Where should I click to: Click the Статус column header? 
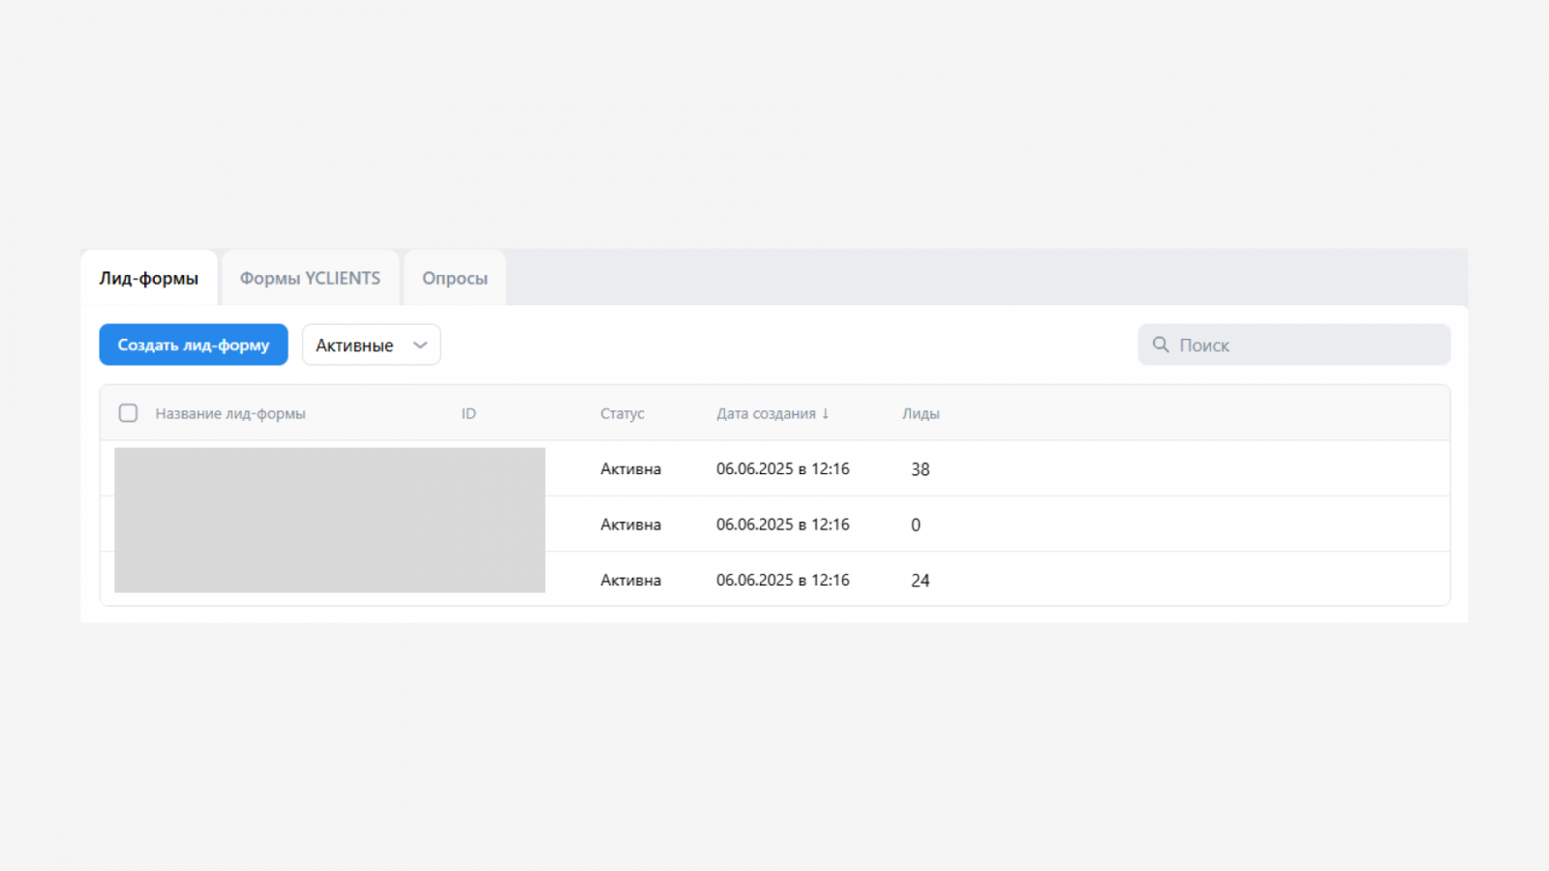point(622,413)
